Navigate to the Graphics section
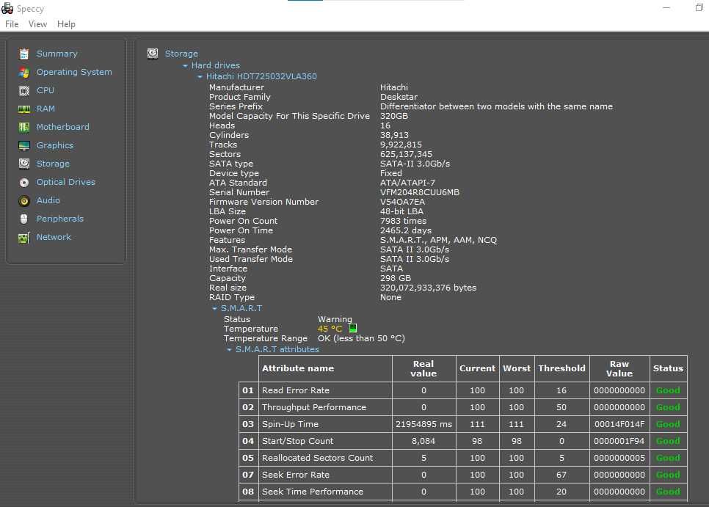 click(55, 145)
